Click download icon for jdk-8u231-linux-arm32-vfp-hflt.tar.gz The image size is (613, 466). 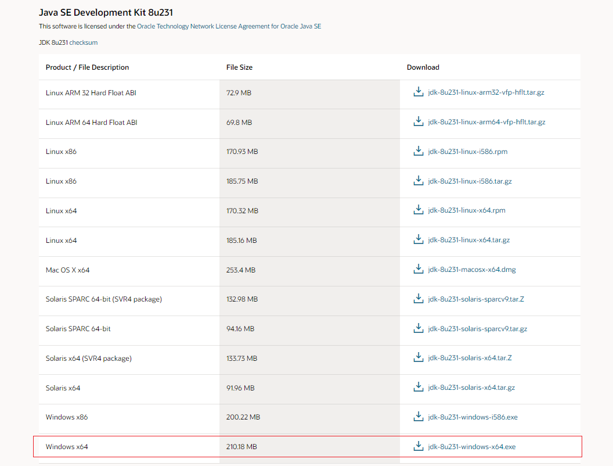pos(419,92)
